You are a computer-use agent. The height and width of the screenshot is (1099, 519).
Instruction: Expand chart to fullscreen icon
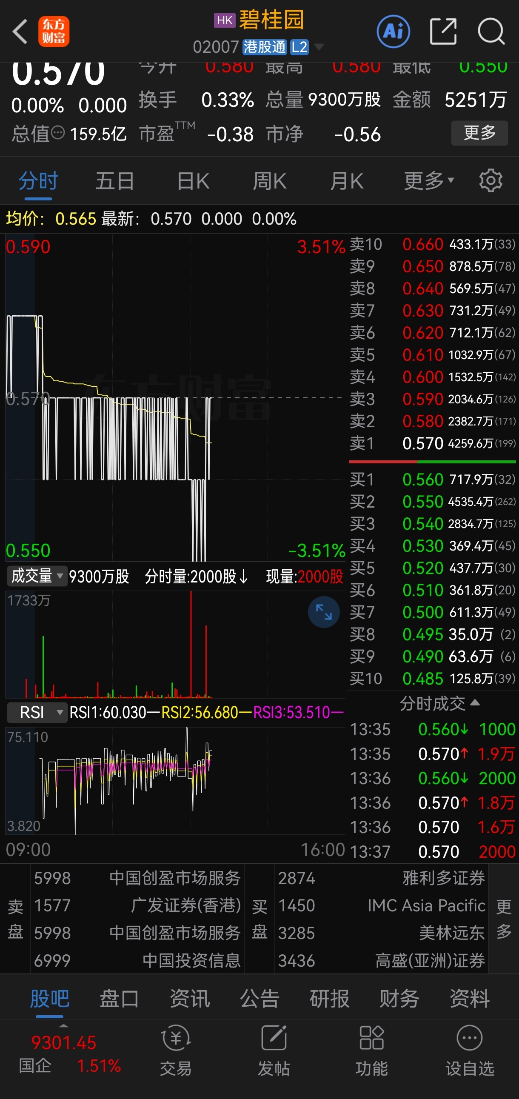[324, 612]
